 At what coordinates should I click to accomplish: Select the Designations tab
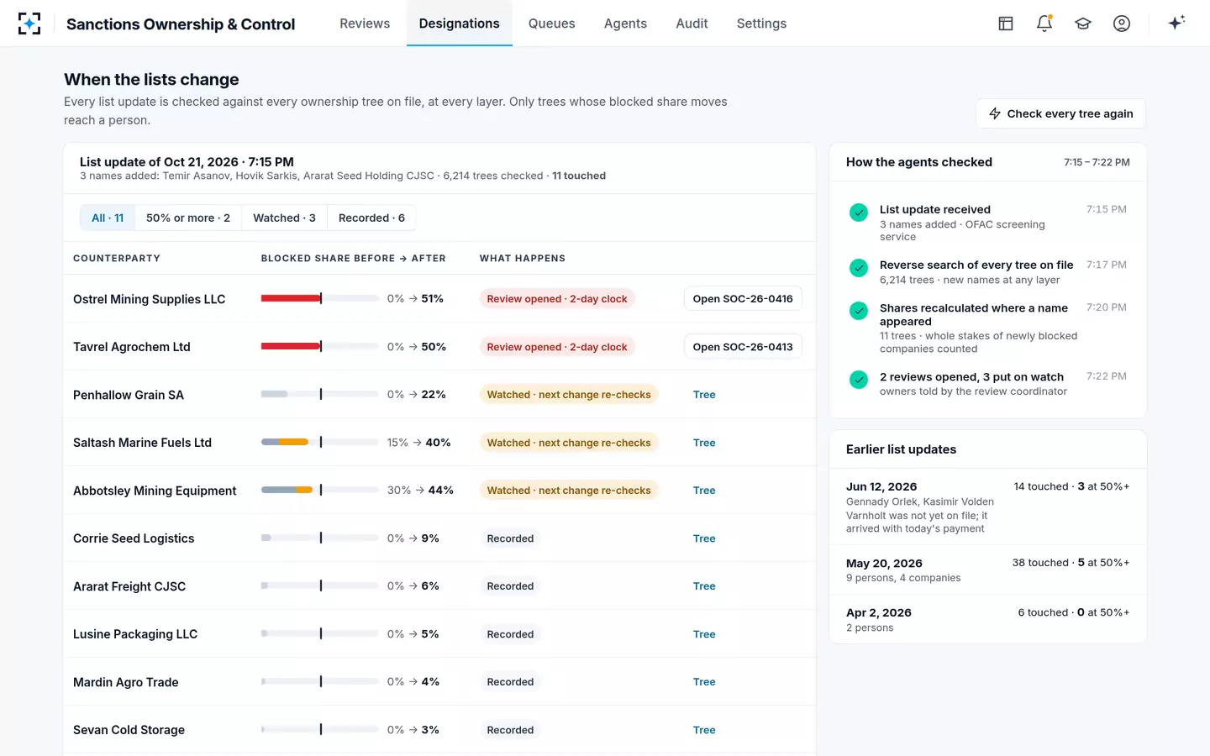point(460,24)
